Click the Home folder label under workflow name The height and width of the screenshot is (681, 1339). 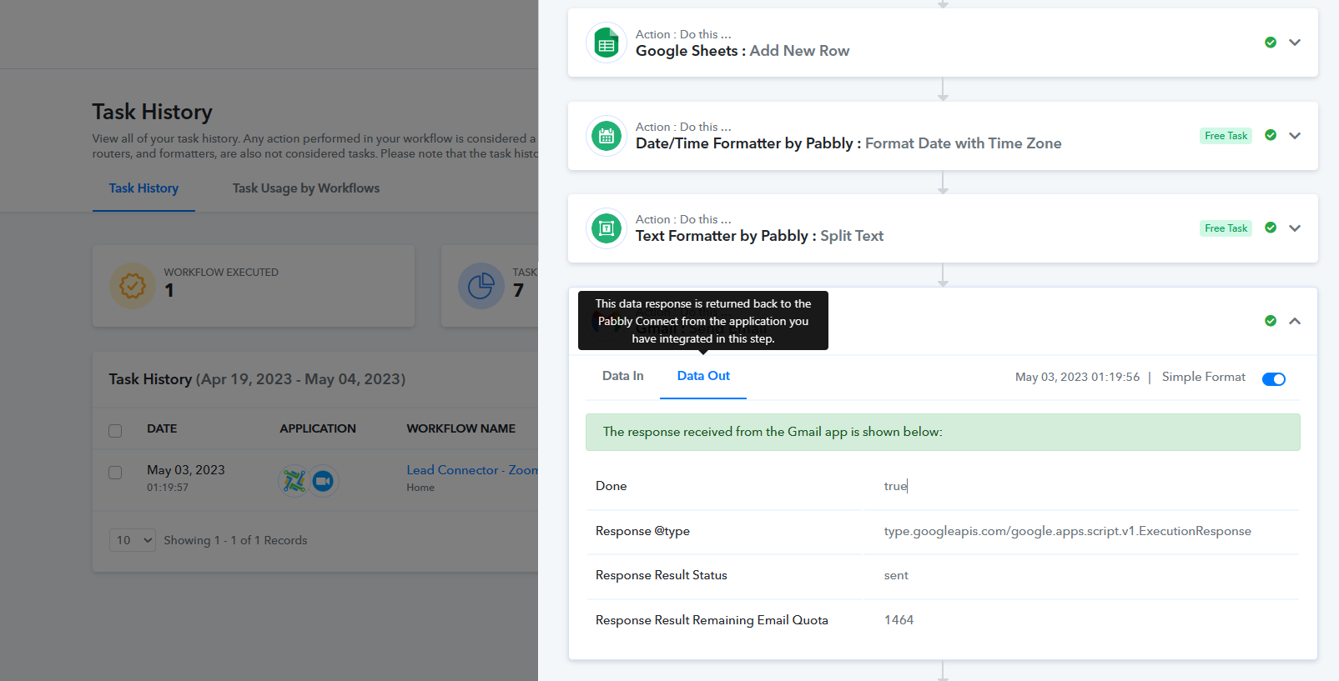(x=420, y=488)
